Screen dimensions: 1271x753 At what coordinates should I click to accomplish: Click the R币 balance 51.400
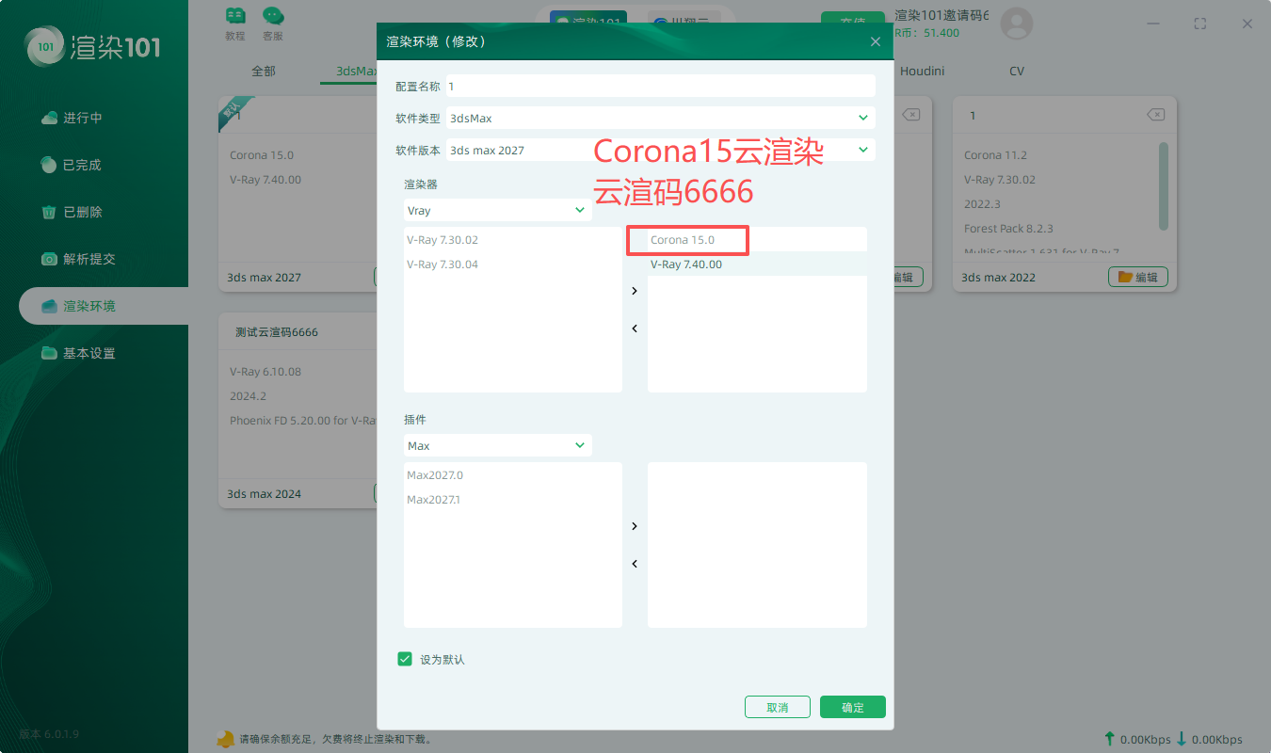[927, 33]
